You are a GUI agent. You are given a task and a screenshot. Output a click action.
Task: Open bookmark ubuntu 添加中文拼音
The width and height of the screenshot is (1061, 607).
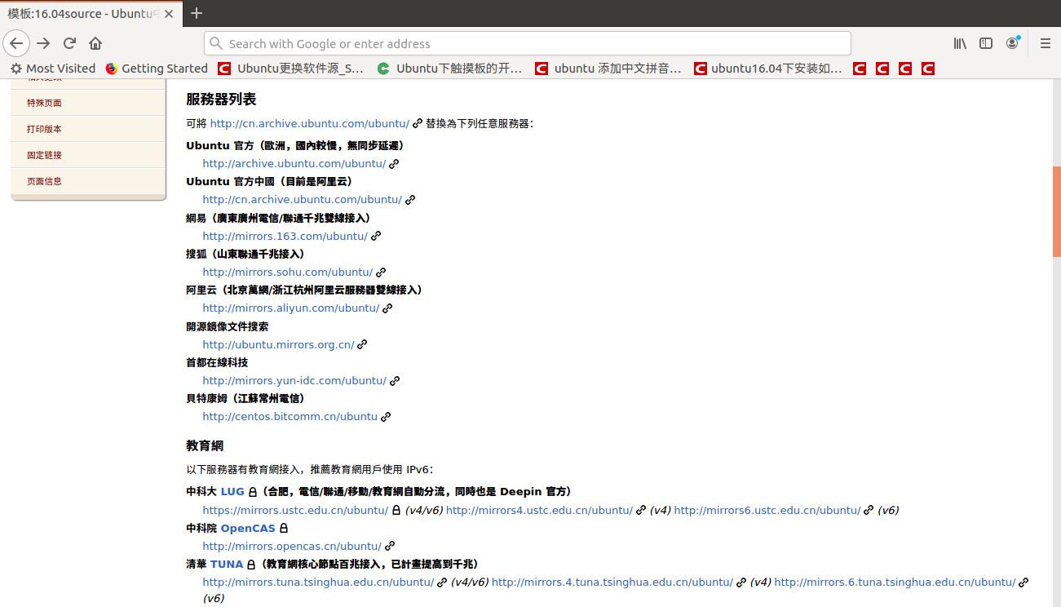(x=608, y=69)
